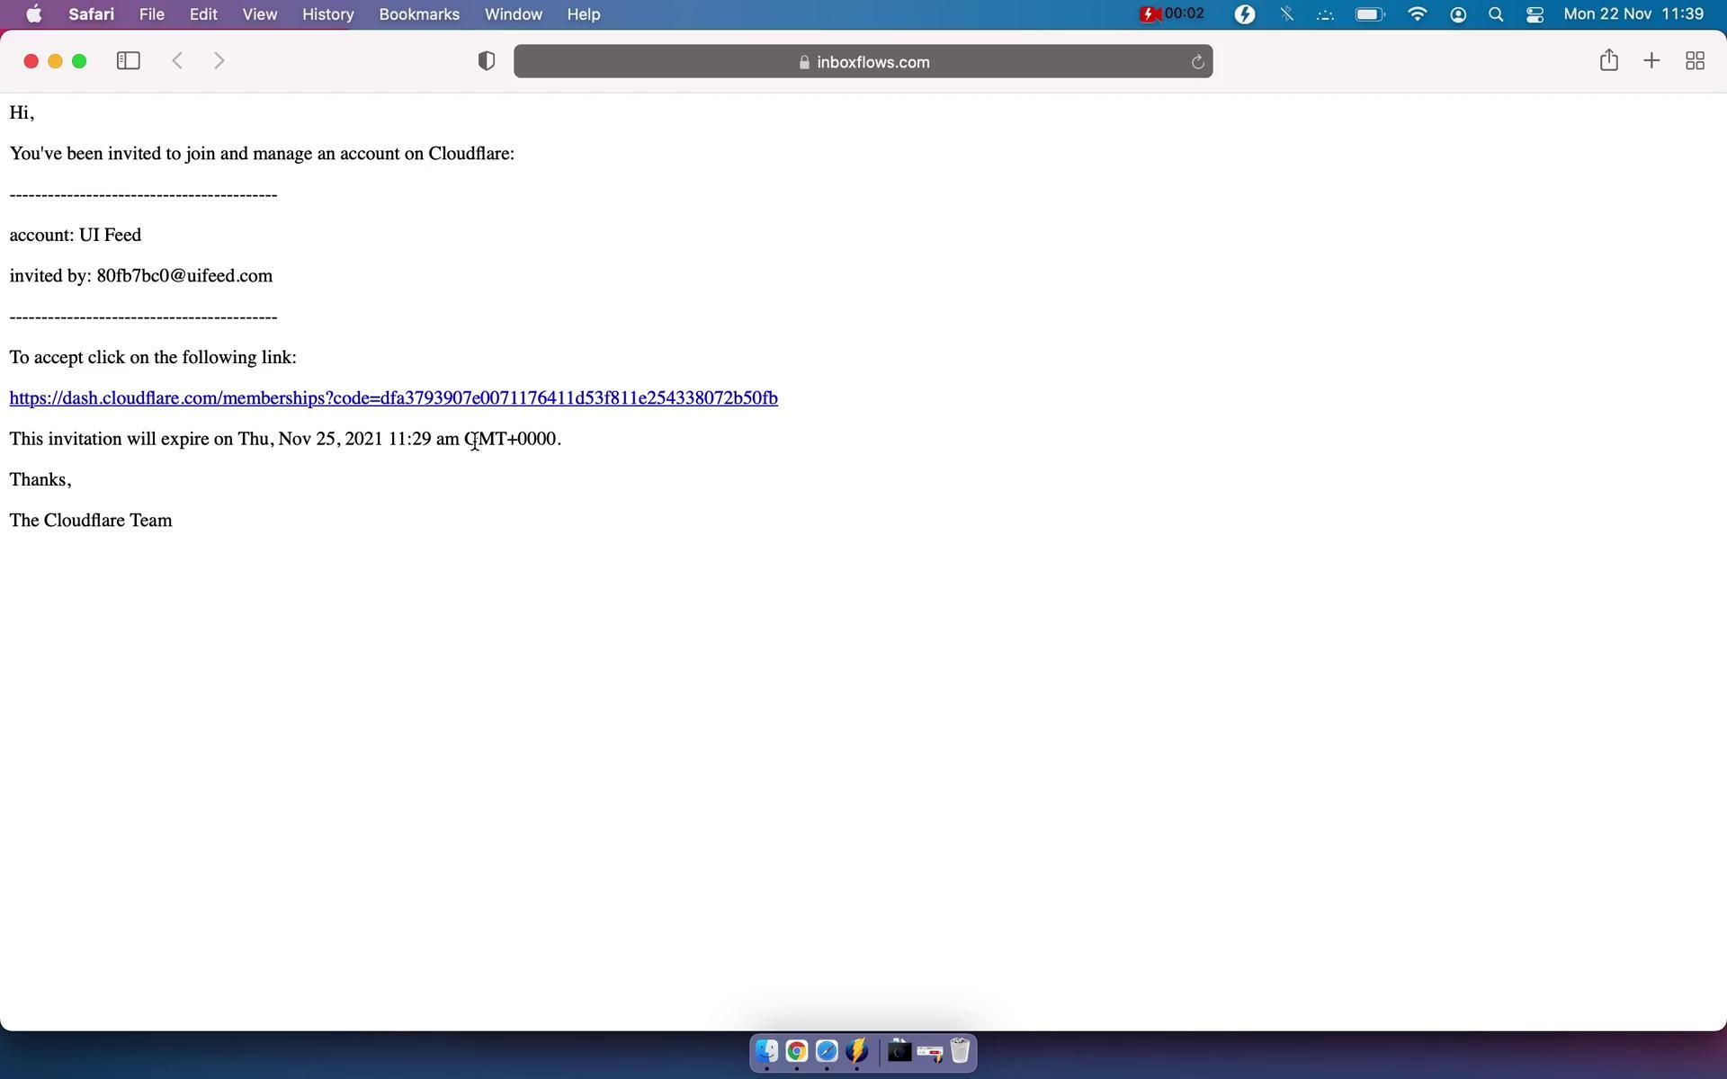Open the Privacy Report shield icon
The image size is (1727, 1079).
(x=487, y=61)
